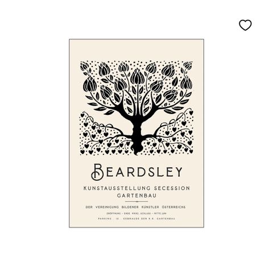The width and height of the screenshot is (273, 269).
Task: Click the ERÖFFNUNG ENDE MÄRZ small print
Action: point(136,213)
